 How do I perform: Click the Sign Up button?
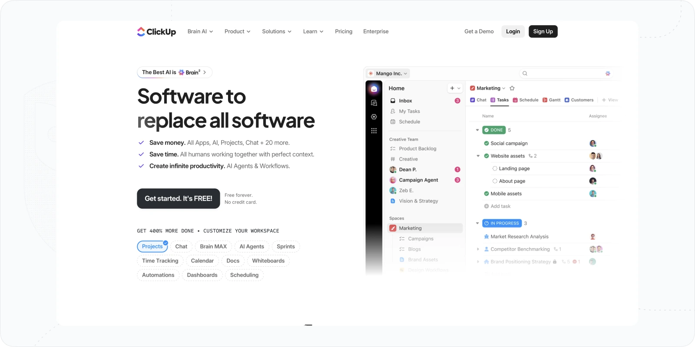pos(543,32)
